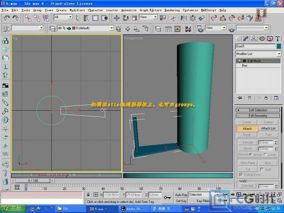Toggle the Percent Snap tool

coord(232,18)
